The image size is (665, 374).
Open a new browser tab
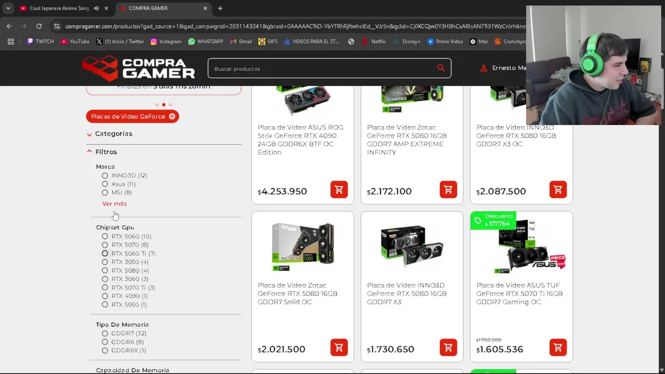click(220, 8)
